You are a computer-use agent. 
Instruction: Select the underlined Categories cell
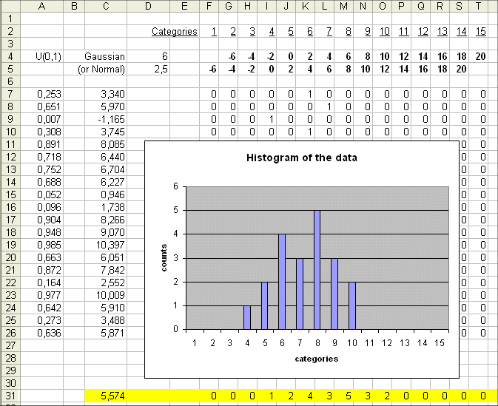[175, 31]
